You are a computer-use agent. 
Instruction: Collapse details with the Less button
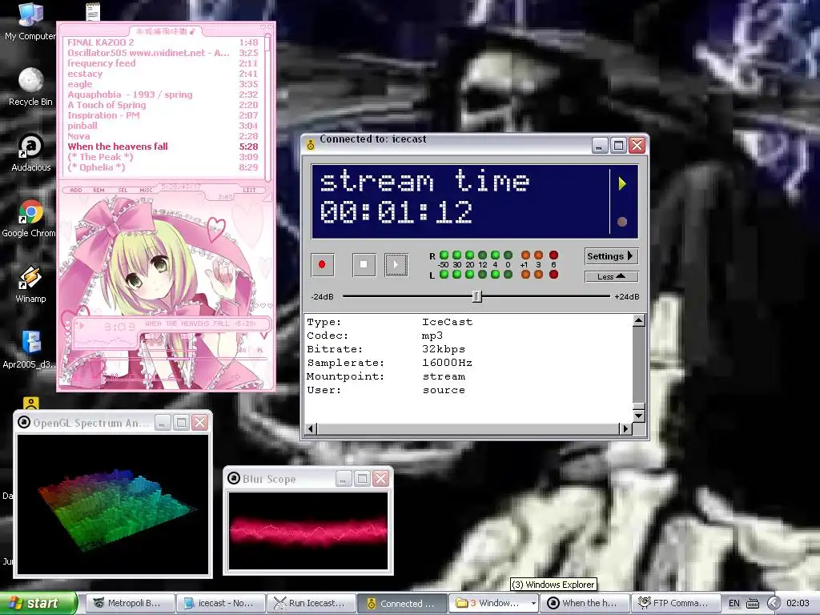pos(611,276)
